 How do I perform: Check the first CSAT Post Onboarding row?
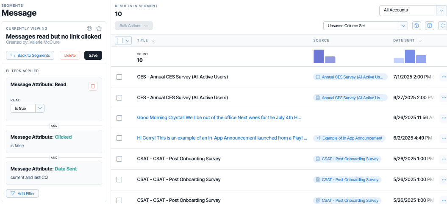pyautogui.click(x=119, y=159)
